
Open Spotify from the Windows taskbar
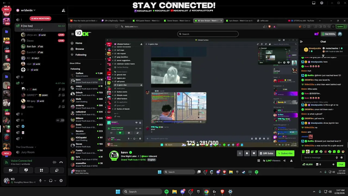pyautogui.click(x=166, y=192)
